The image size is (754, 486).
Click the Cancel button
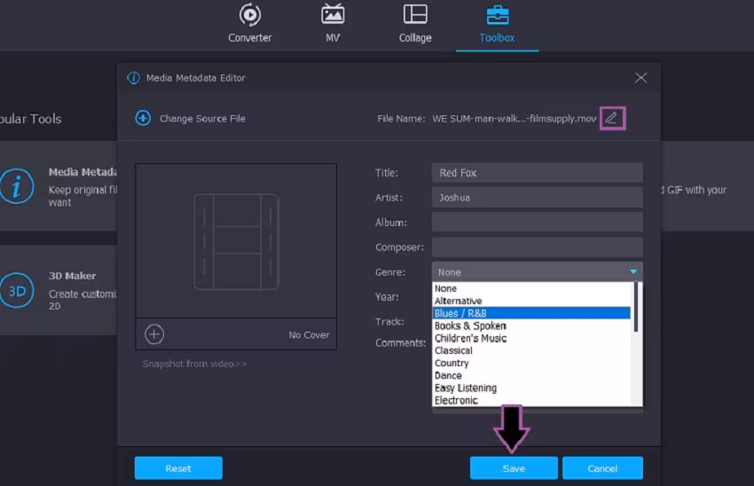click(602, 468)
